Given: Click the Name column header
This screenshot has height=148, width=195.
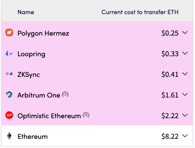Looking at the screenshot, I should pos(26,12).
